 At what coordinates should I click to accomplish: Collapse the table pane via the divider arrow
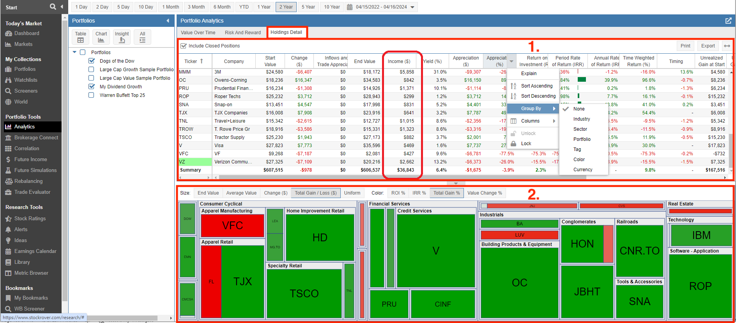pyautogui.click(x=456, y=183)
